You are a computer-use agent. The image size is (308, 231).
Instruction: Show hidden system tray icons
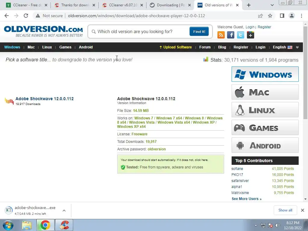point(256,225)
